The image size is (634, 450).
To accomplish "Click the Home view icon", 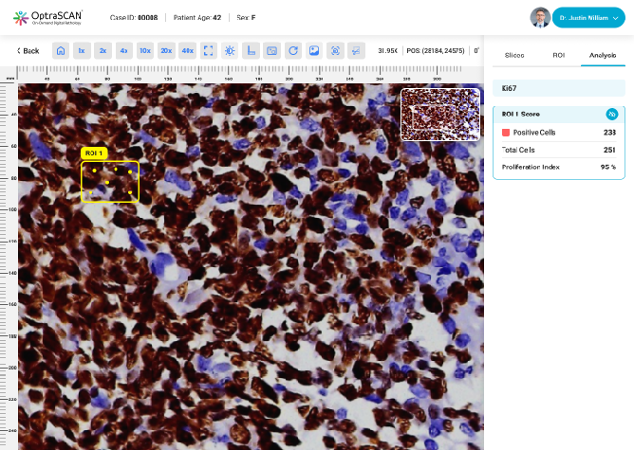I will [61, 50].
